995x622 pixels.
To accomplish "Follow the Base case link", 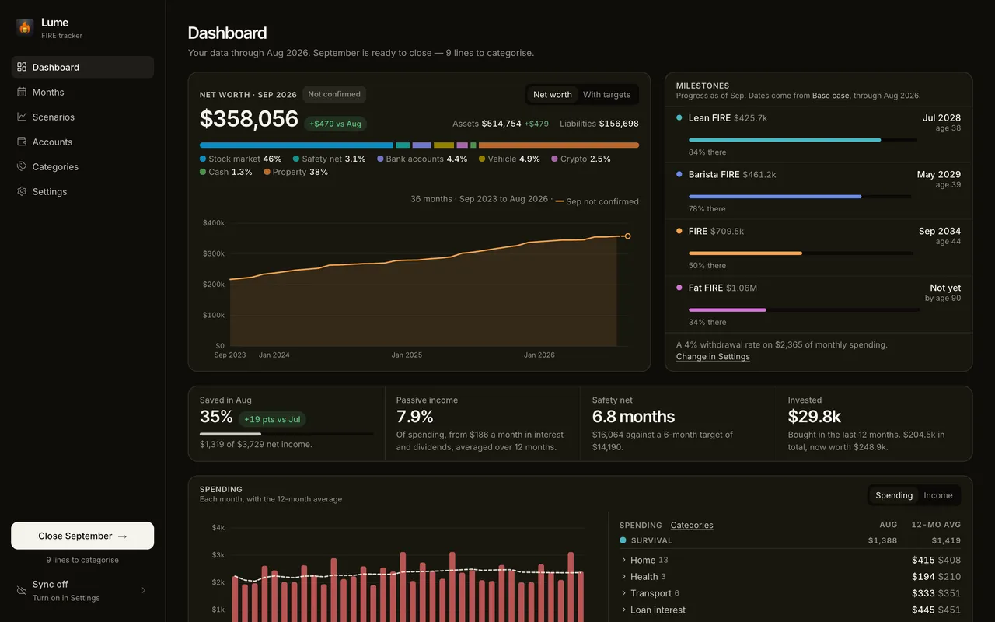I will click(x=832, y=96).
